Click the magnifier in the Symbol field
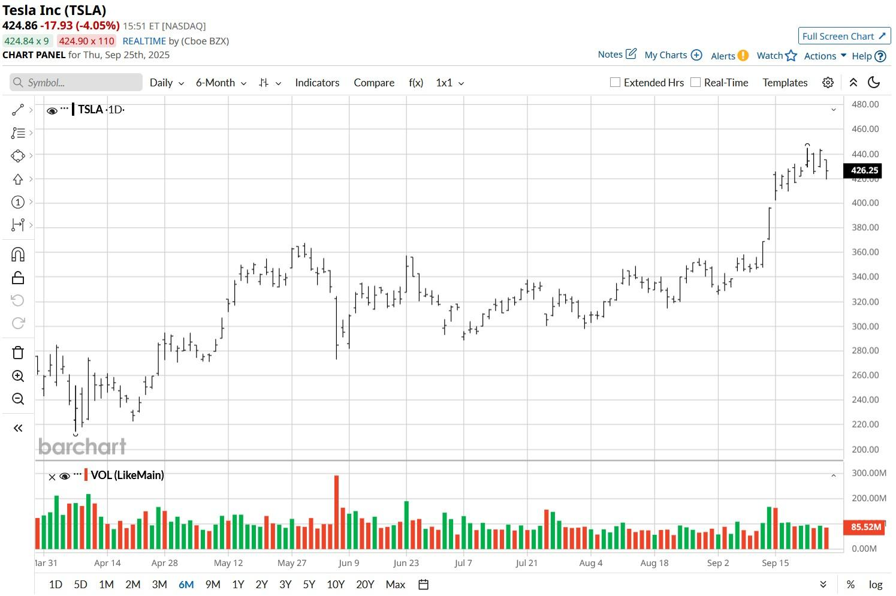 (18, 83)
